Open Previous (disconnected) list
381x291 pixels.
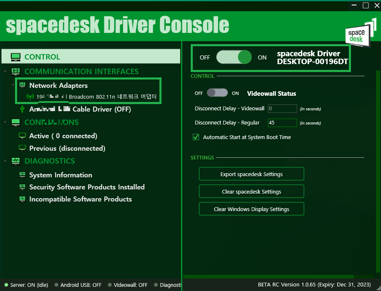(x=67, y=148)
